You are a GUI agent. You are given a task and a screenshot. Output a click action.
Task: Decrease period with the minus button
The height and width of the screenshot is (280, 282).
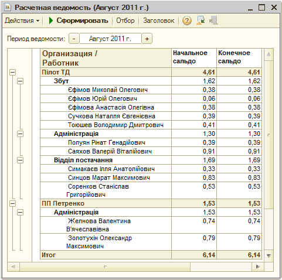74,39
